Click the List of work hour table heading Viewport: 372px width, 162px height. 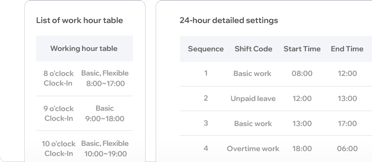pos(80,20)
